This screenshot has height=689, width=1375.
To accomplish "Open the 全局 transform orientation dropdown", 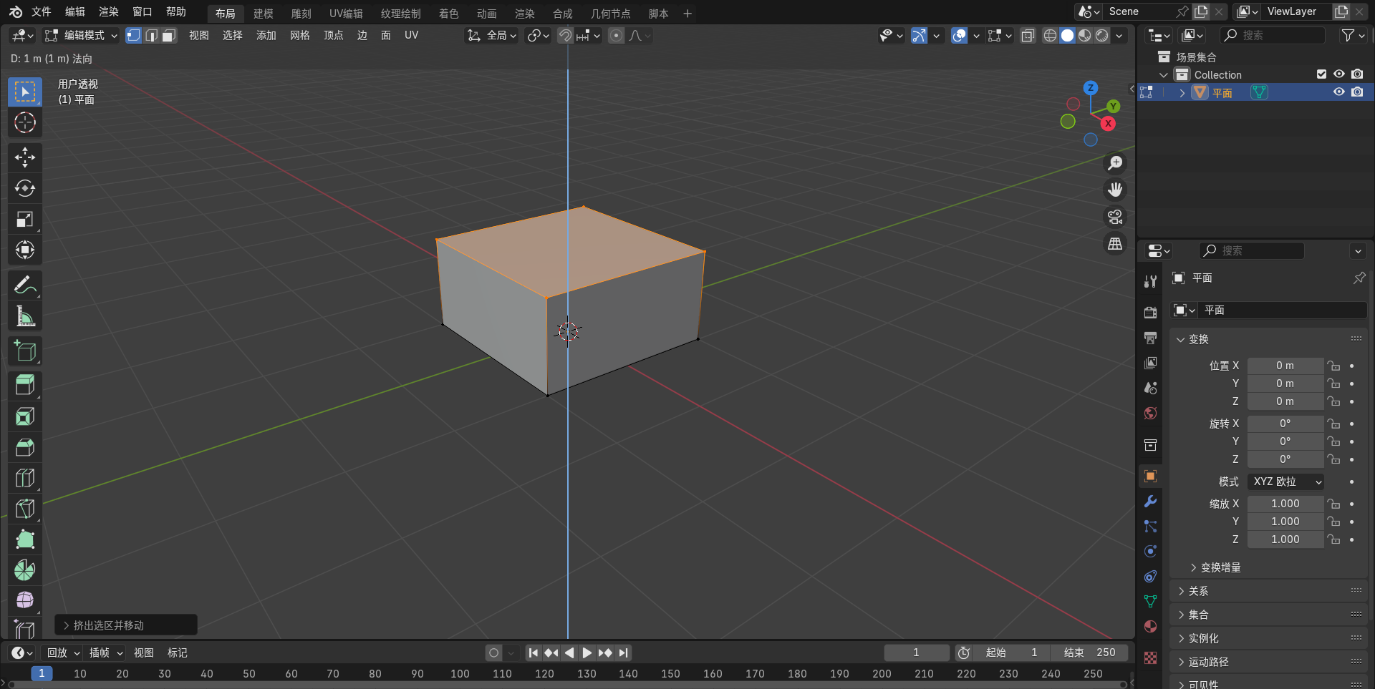I will coord(491,35).
